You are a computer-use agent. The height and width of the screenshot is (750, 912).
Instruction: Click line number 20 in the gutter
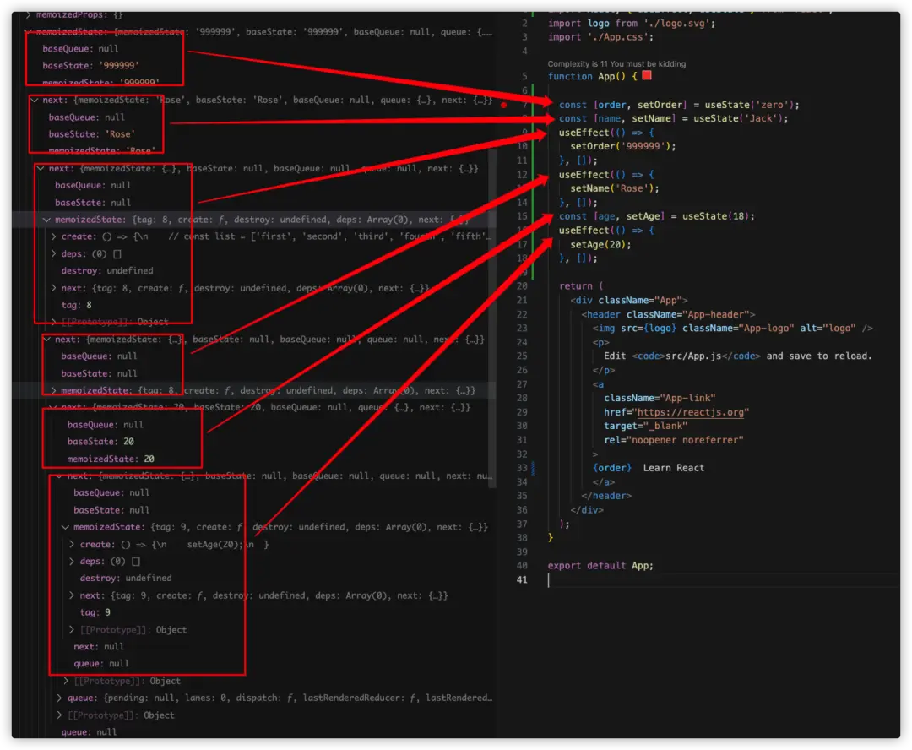[x=522, y=286]
